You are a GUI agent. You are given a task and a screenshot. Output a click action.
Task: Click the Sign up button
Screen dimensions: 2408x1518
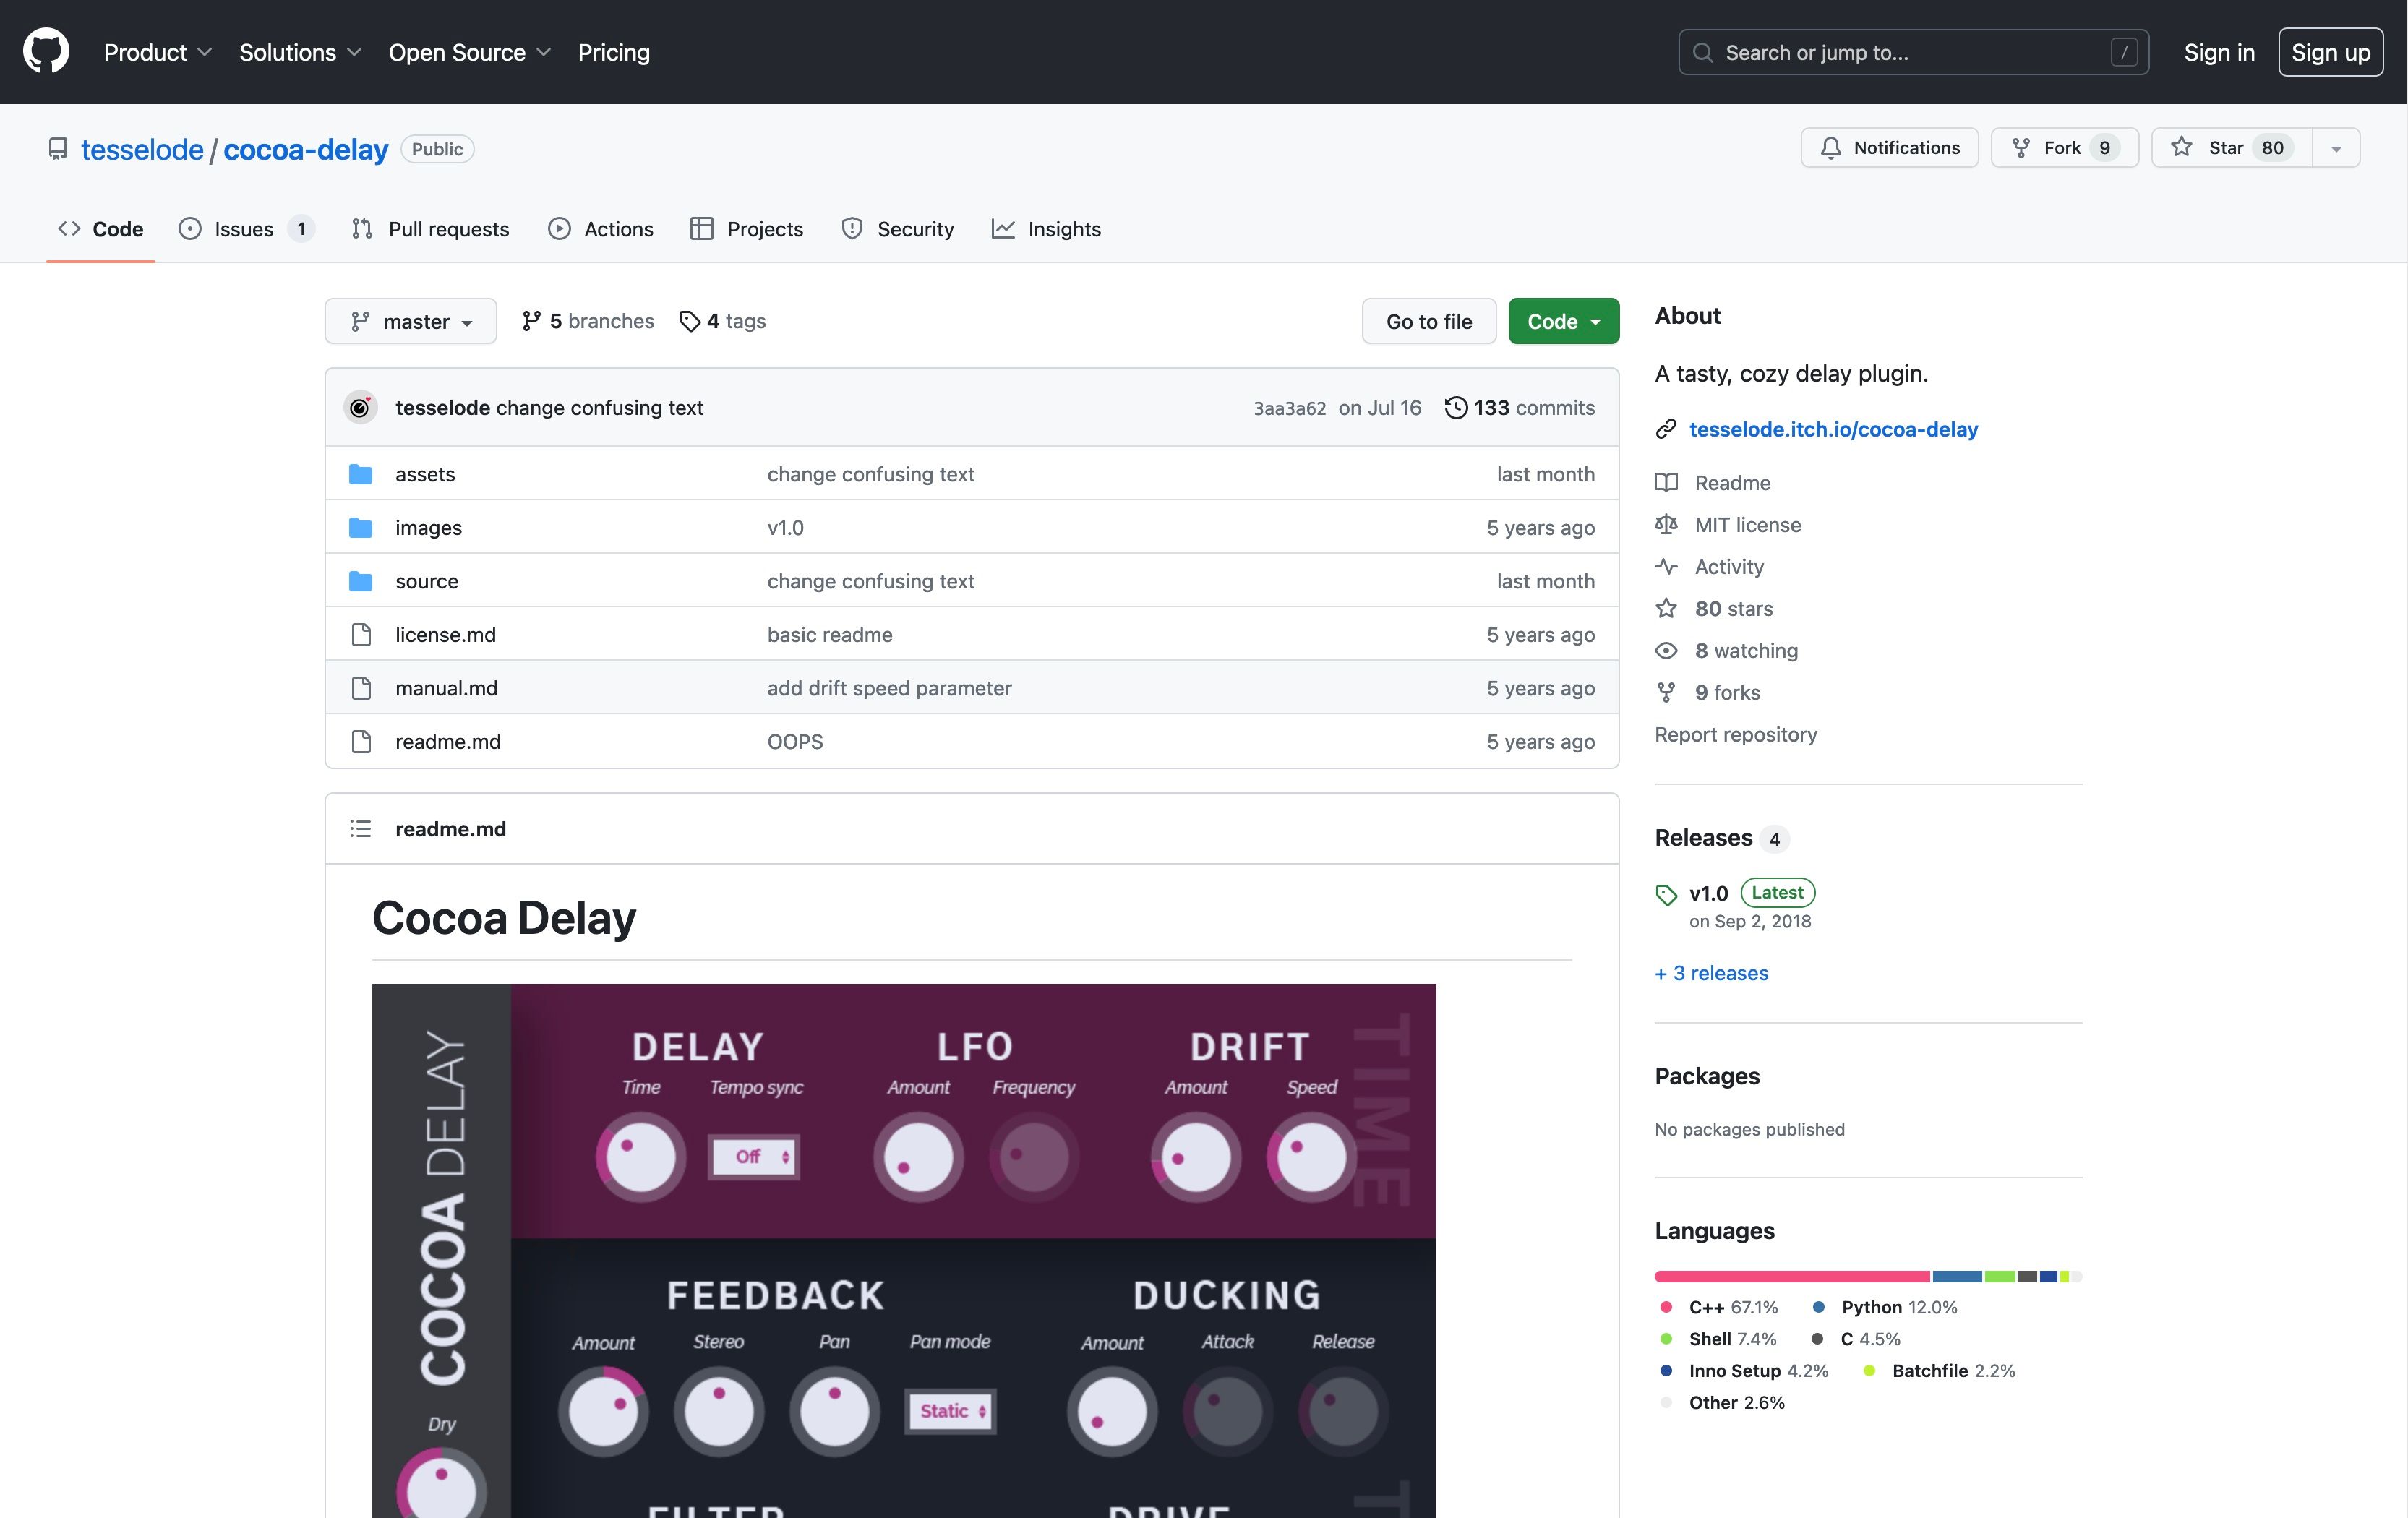point(2330,51)
